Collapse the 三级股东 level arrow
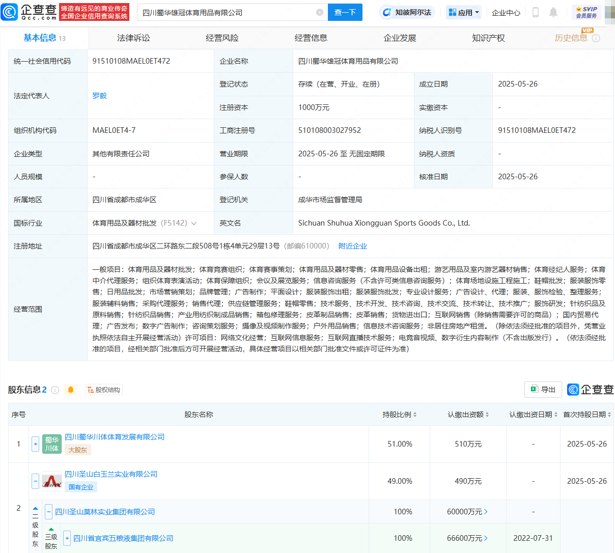Screen dimensions: 615x553 point(51,530)
